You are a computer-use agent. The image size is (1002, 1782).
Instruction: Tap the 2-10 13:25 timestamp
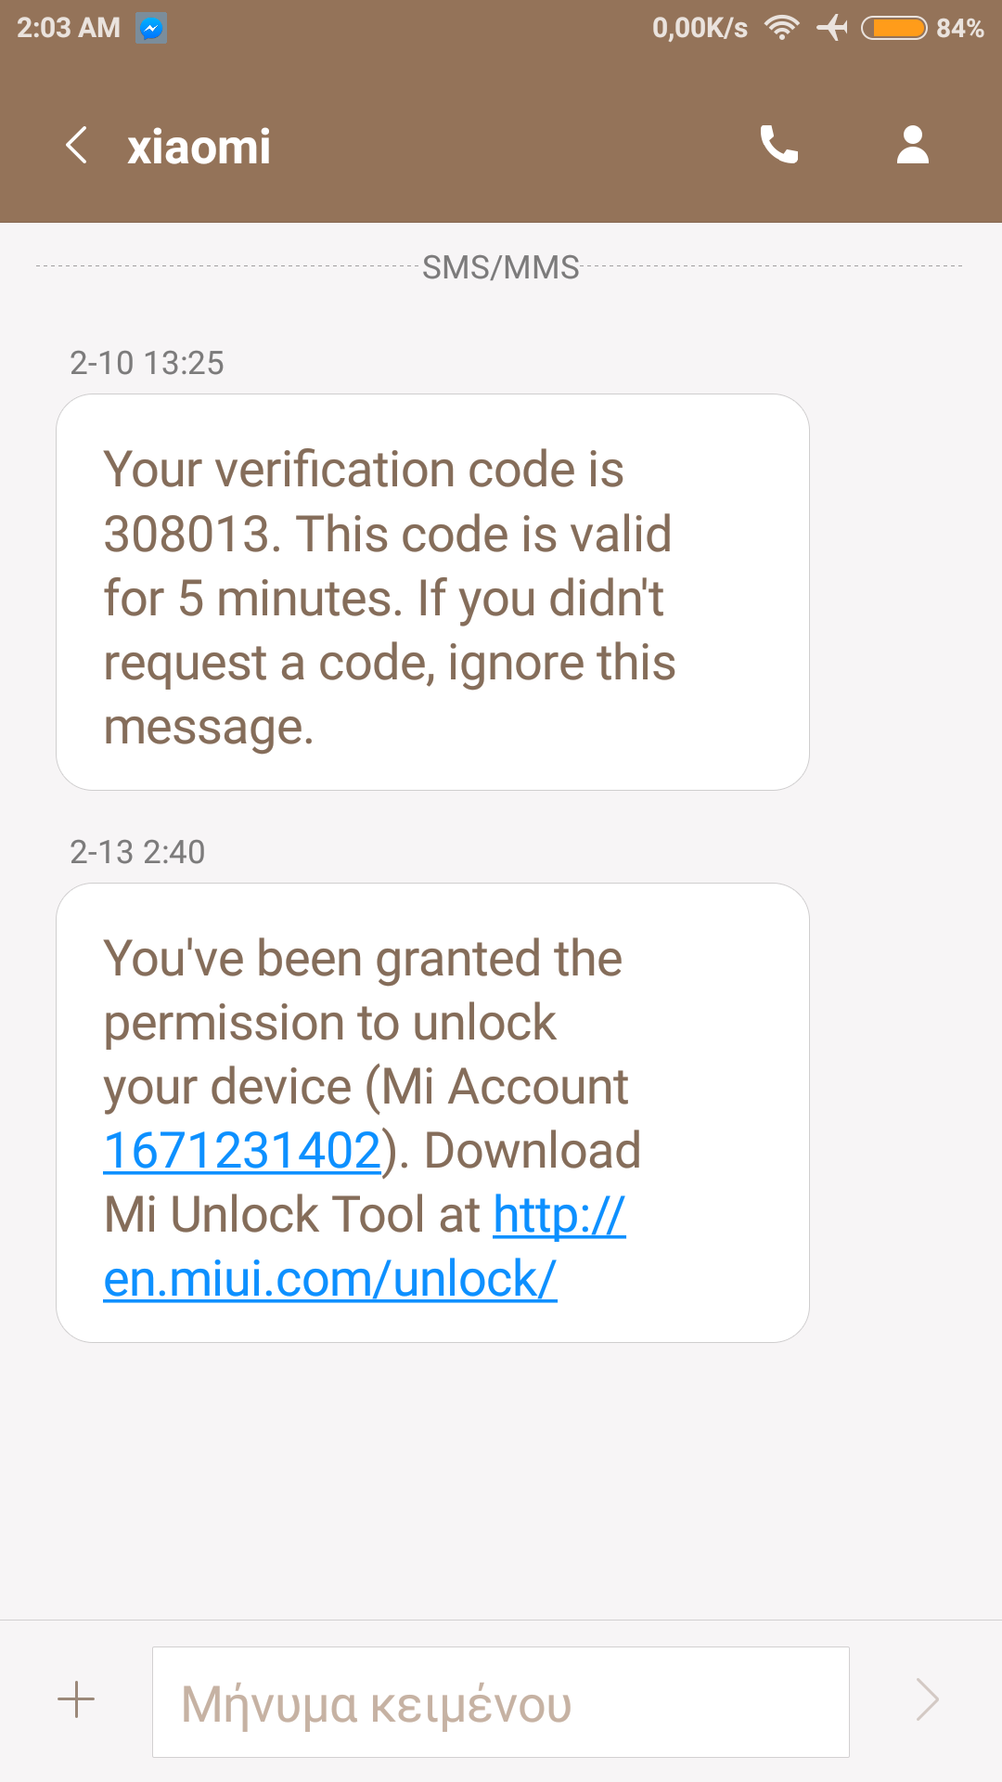tap(147, 363)
